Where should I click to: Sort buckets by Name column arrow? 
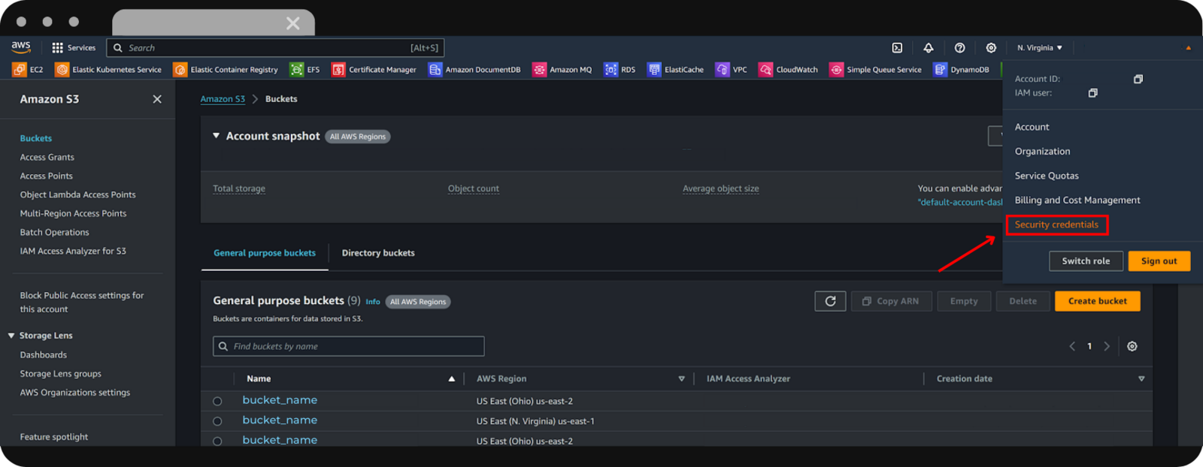click(451, 379)
